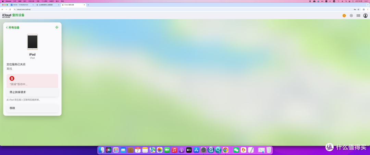Switch to the ipad解锁密码 百度搜索 tab
This screenshot has width=370, height=155.
(x=48, y=5)
